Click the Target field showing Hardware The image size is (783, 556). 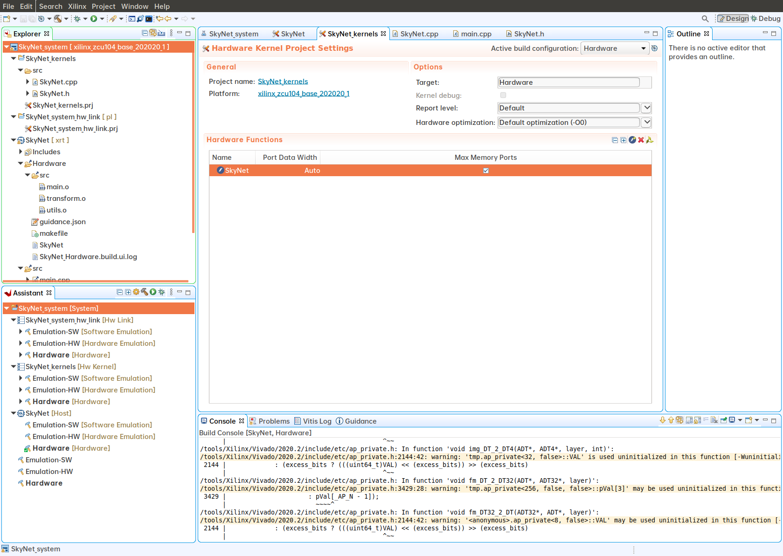[569, 82]
